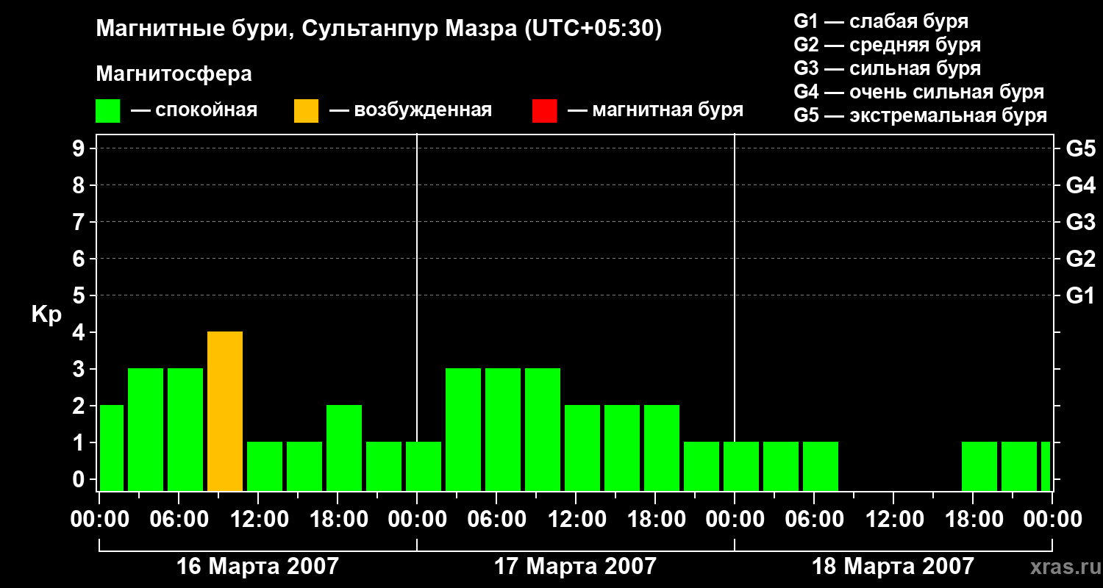Click the 12:00 time label for 17 Марта

(x=576, y=520)
